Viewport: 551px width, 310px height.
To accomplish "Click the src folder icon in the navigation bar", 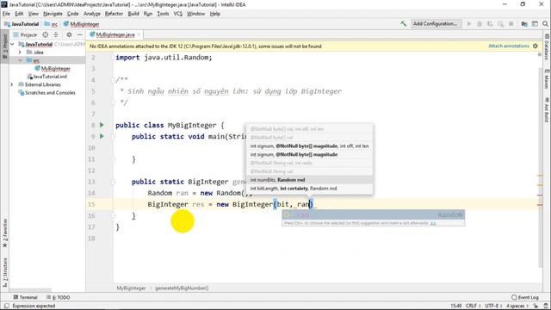I will pyautogui.click(x=47, y=24).
